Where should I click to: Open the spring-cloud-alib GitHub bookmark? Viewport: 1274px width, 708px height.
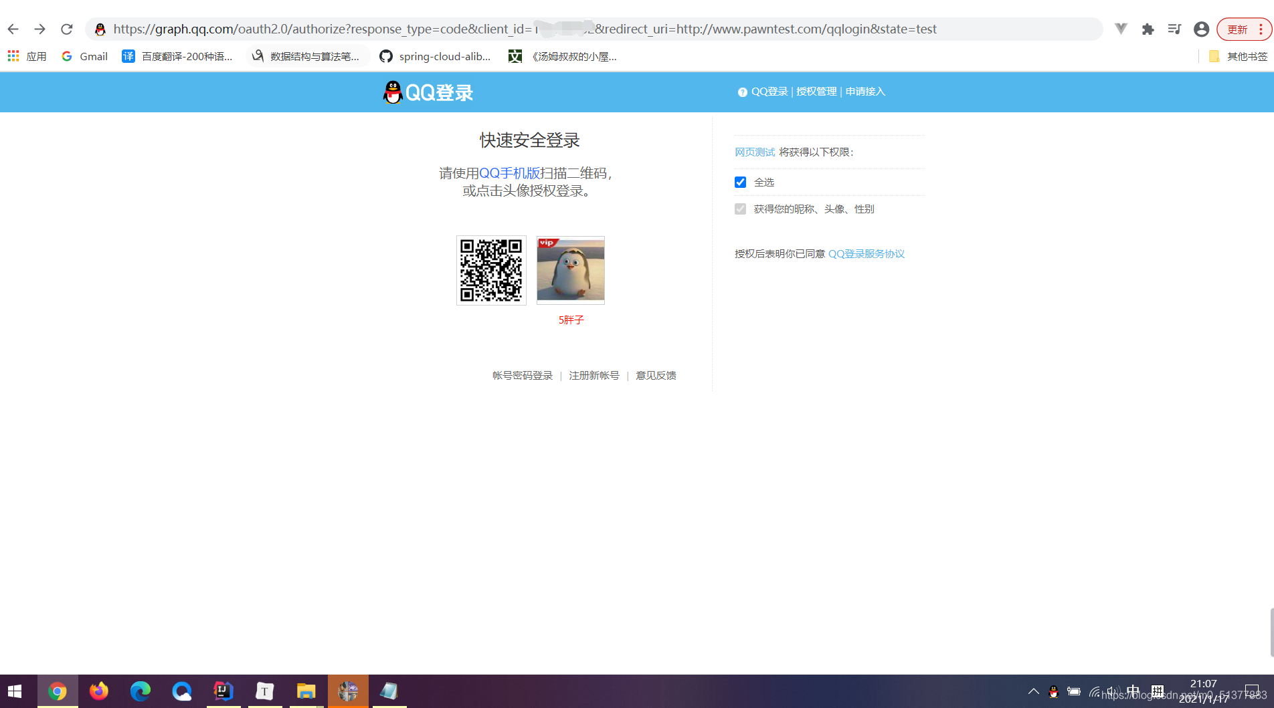coord(435,56)
